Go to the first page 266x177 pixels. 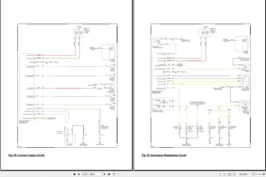click(74, 174)
